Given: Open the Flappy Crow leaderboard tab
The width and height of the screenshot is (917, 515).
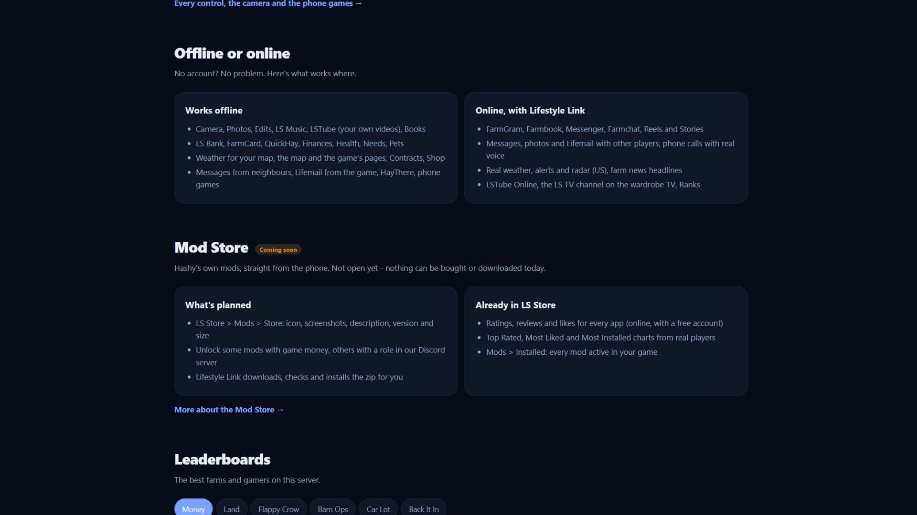Looking at the screenshot, I should tap(278, 508).
